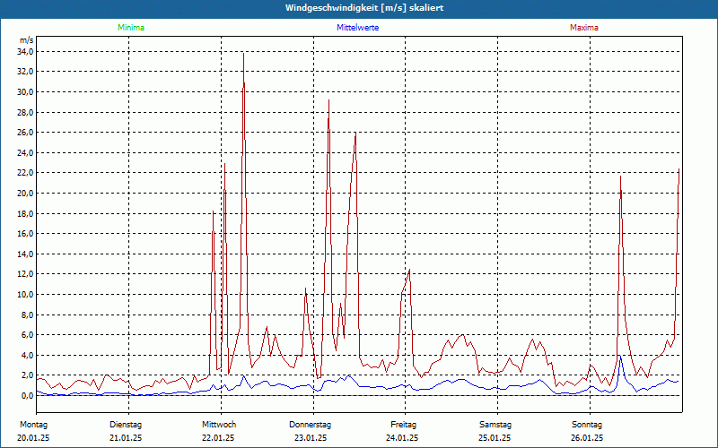The width and height of the screenshot is (718, 448).
Task: Click the 29 m/s red peak on Donnerstag
Action: (328, 100)
